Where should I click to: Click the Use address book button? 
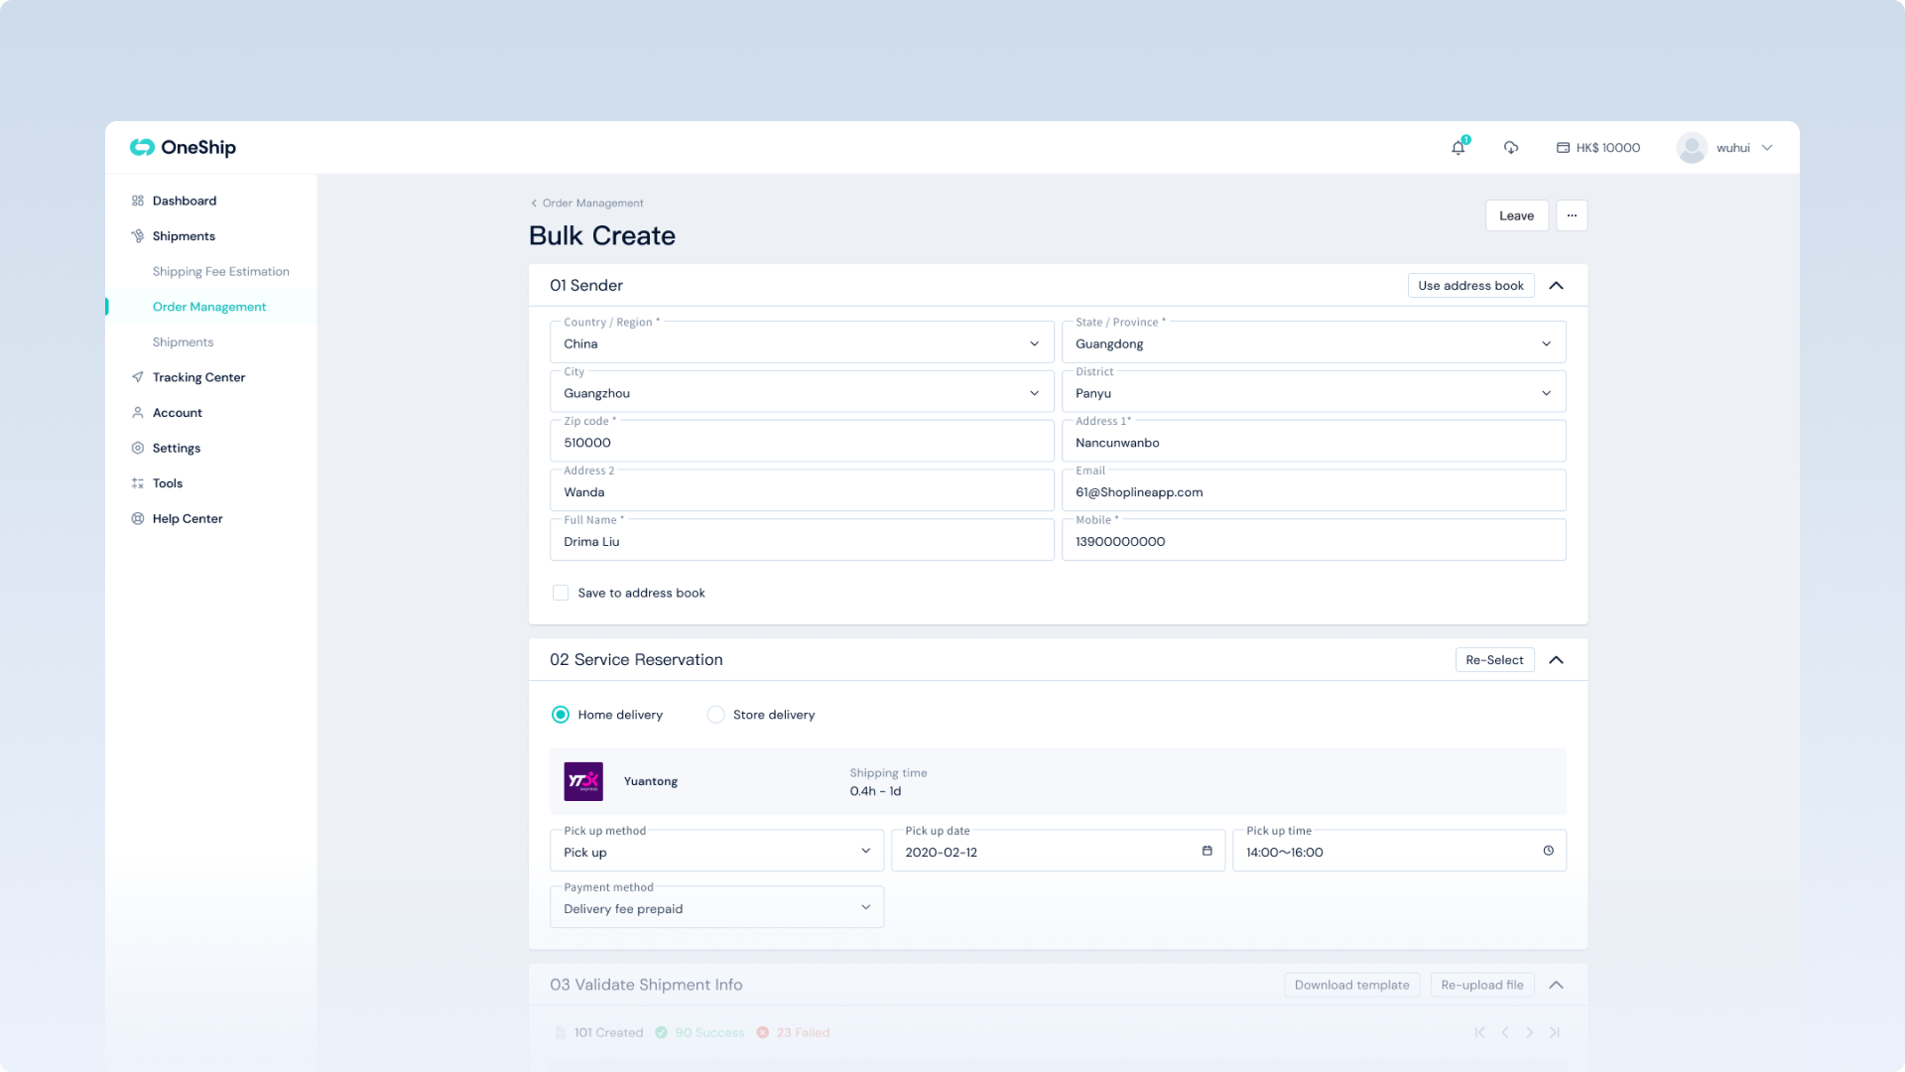1470,286
